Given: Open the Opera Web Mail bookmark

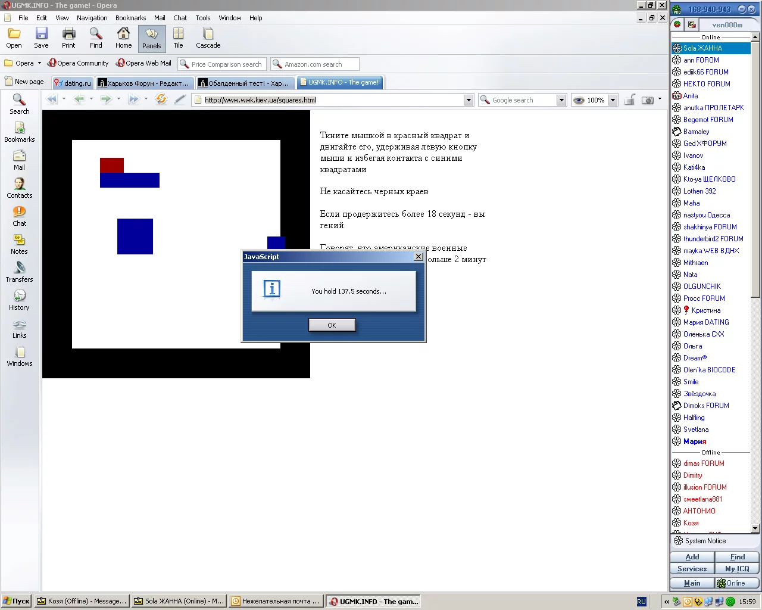Looking at the screenshot, I should (x=144, y=63).
